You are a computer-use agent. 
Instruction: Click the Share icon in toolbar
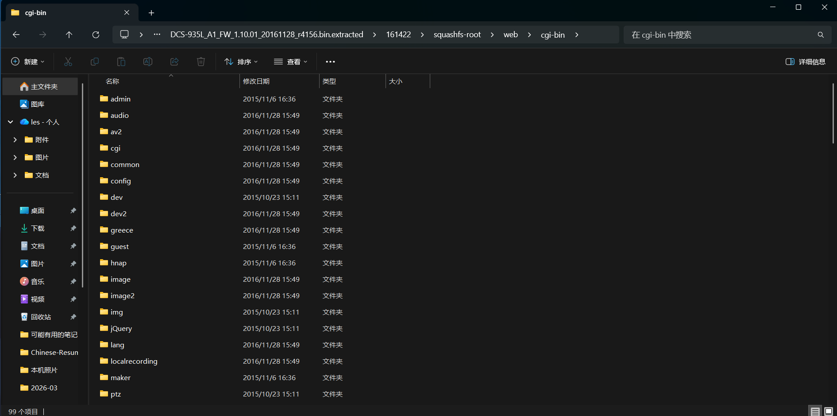tap(174, 62)
